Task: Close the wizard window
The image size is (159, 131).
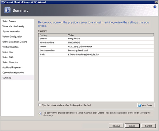Action: click(x=156, y=2)
